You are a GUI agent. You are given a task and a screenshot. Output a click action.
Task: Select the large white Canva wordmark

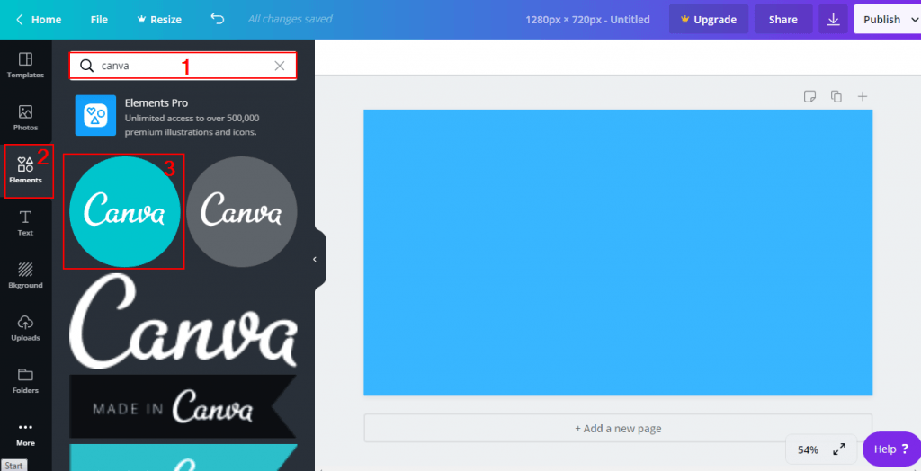[x=183, y=321]
